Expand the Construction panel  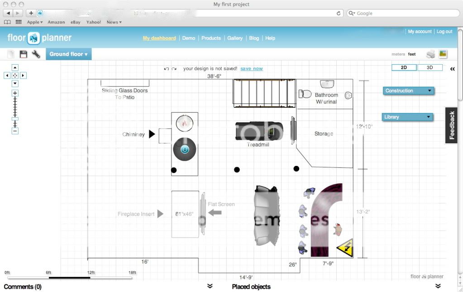tap(408, 91)
